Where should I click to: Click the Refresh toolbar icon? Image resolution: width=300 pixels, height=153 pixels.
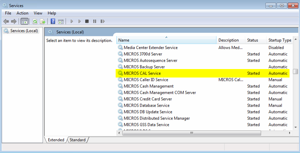click(x=35, y=21)
